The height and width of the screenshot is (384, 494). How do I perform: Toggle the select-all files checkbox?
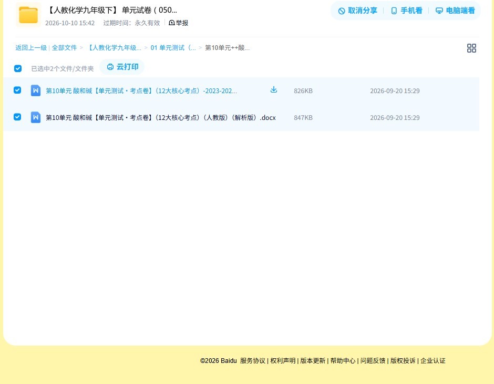pos(18,68)
